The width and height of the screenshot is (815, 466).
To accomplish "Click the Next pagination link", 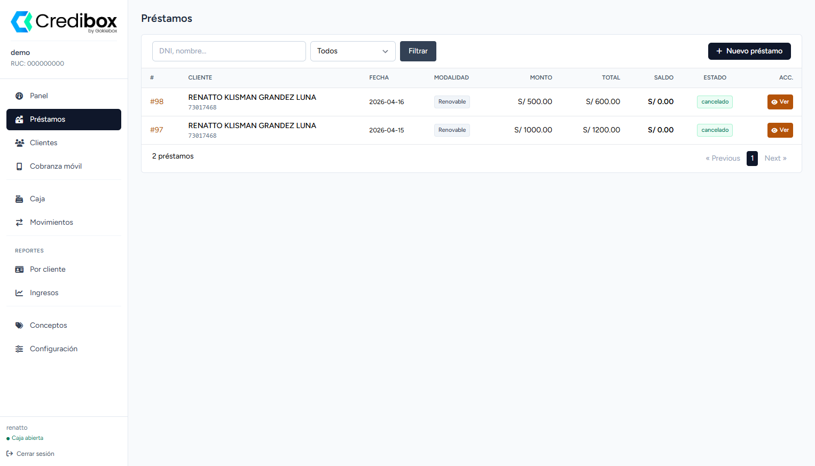I will click(775, 159).
